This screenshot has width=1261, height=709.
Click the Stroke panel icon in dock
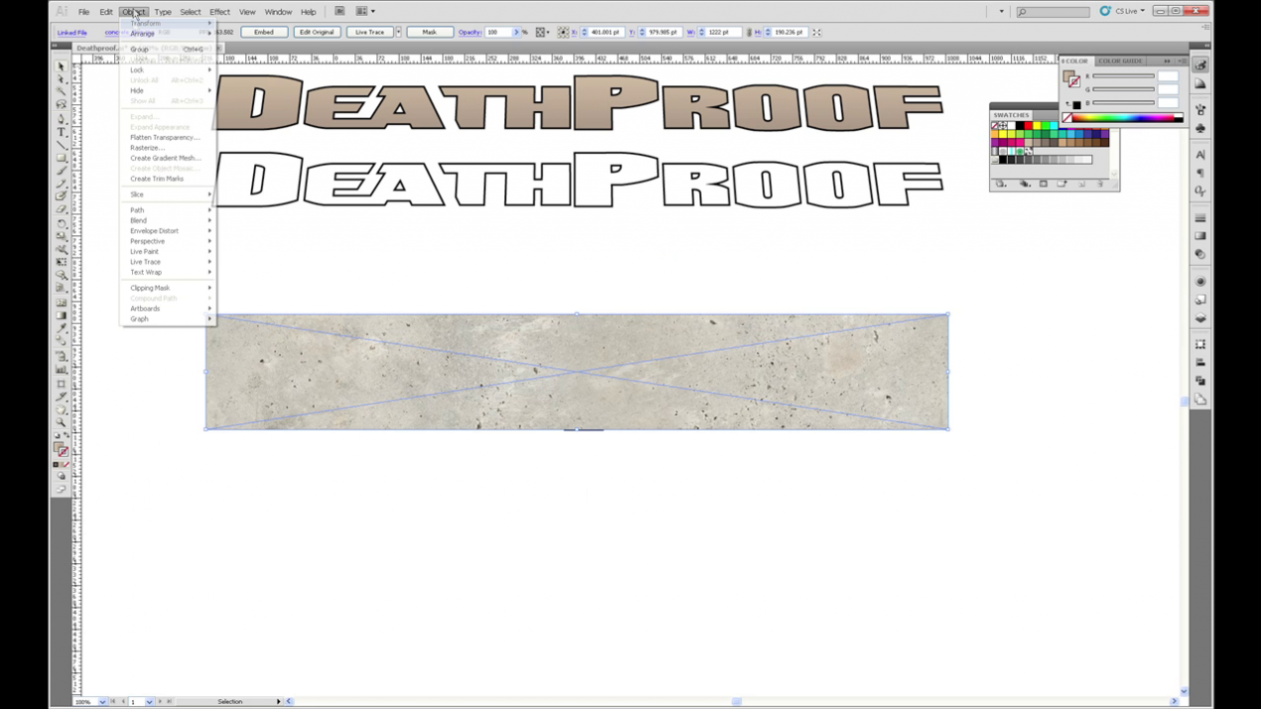tap(1200, 218)
